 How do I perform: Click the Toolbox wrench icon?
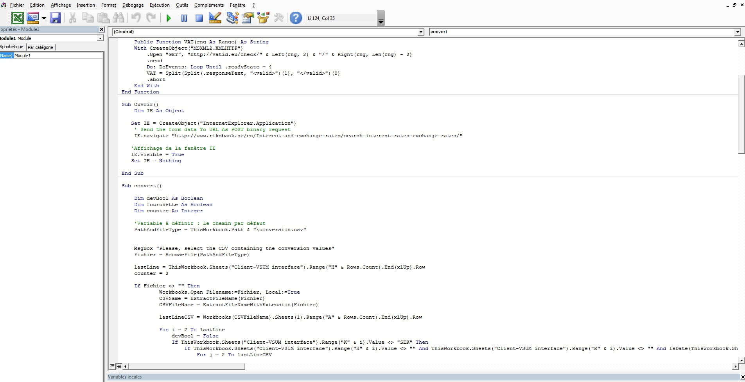[278, 18]
